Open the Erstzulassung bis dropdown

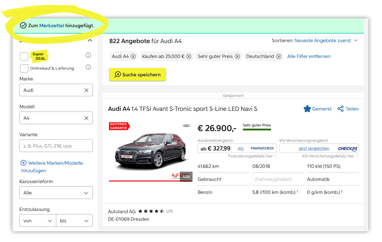[x=74, y=221]
